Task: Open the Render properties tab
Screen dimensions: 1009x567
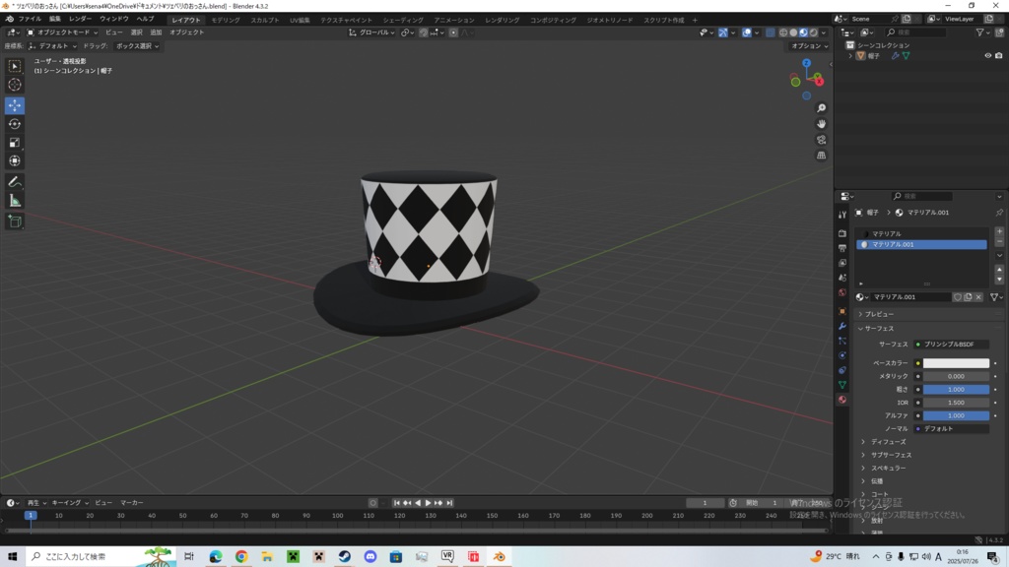Action: (842, 233)
